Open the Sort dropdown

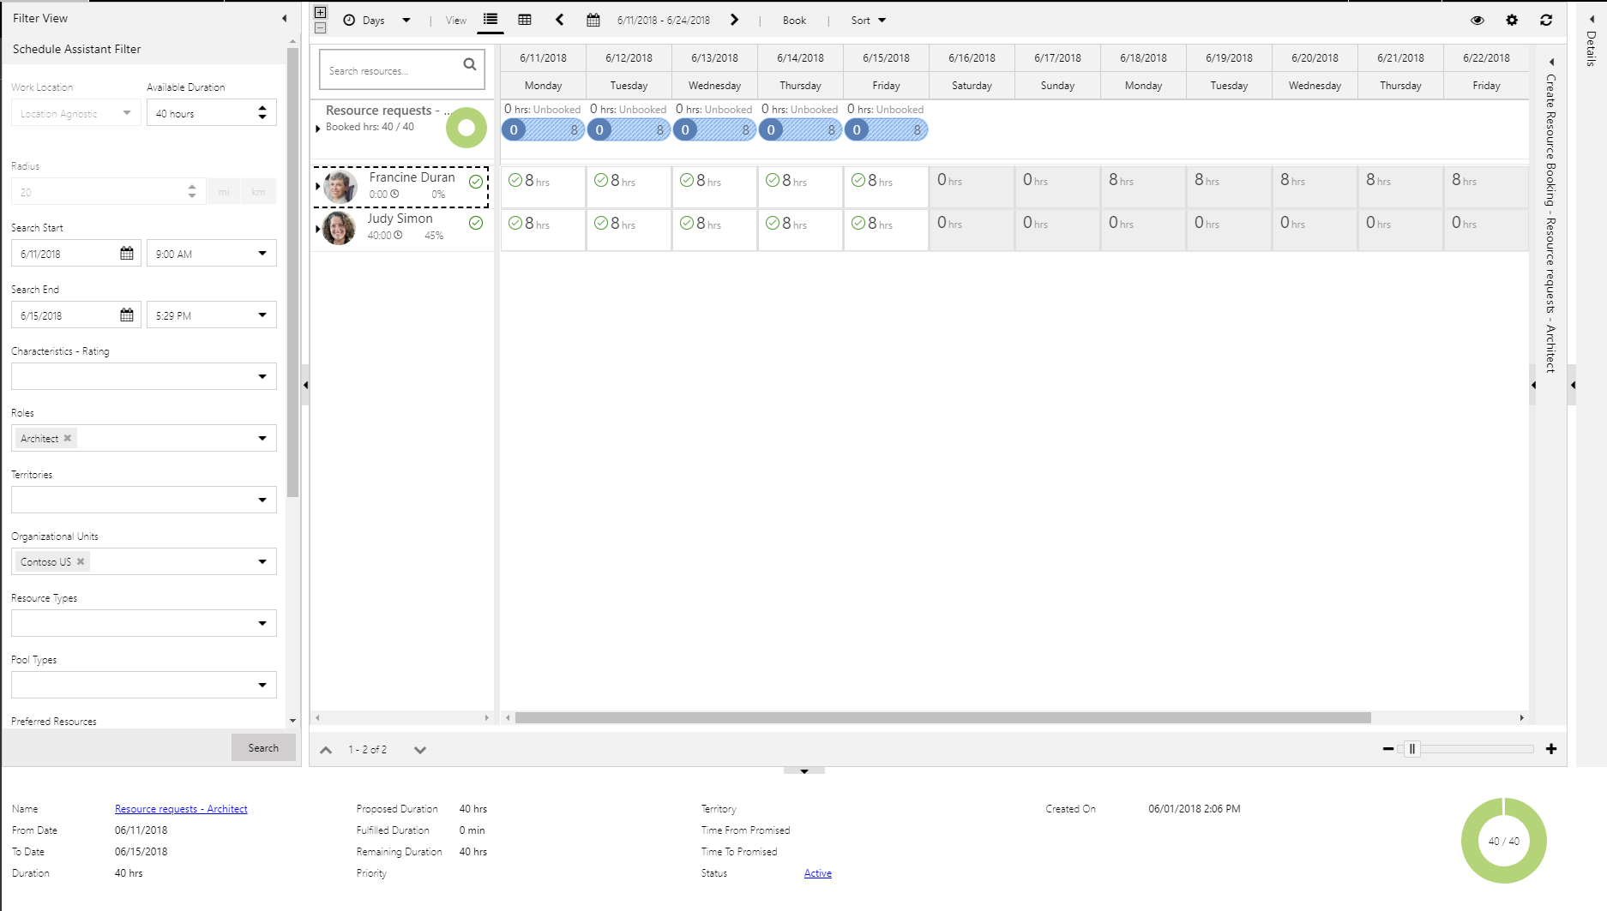point(868,20)
